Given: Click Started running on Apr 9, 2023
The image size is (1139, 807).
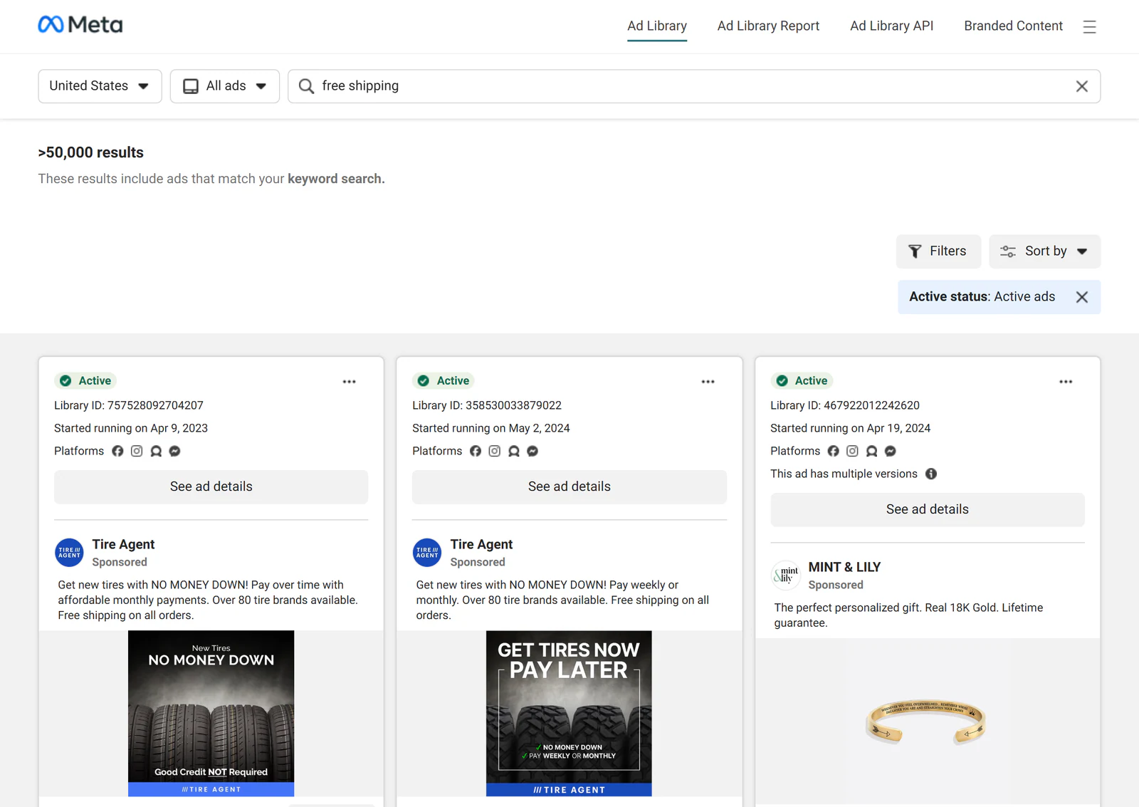Looking at the screenshot, I should [131, 428].
